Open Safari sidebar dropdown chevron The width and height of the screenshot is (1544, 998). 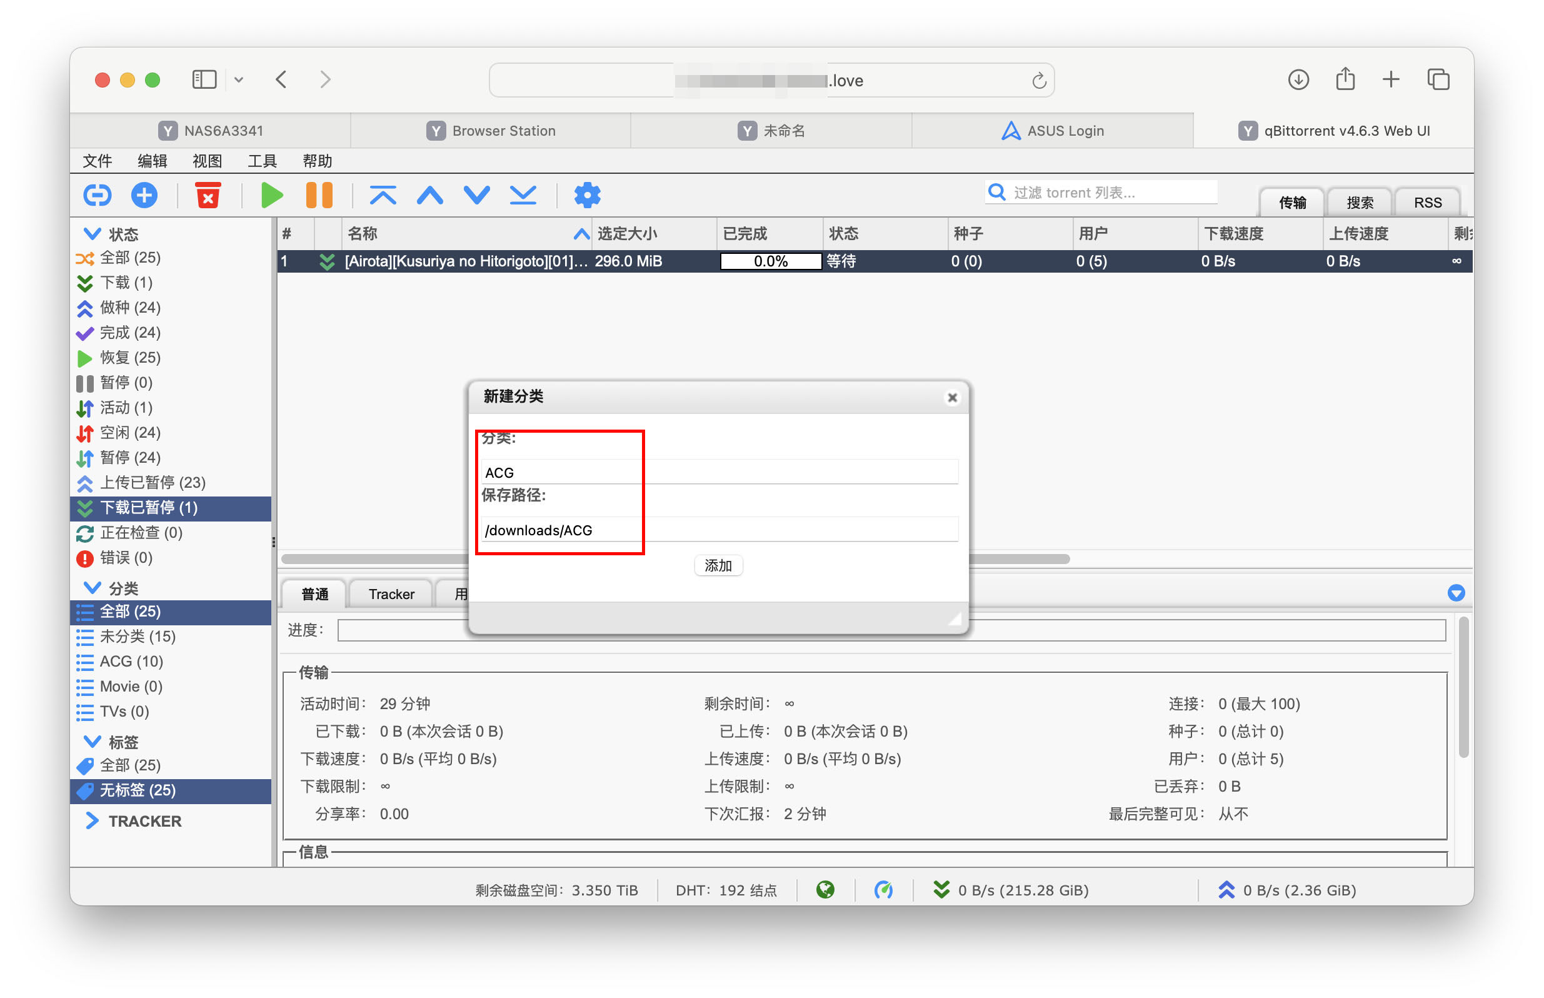point(238,79)
